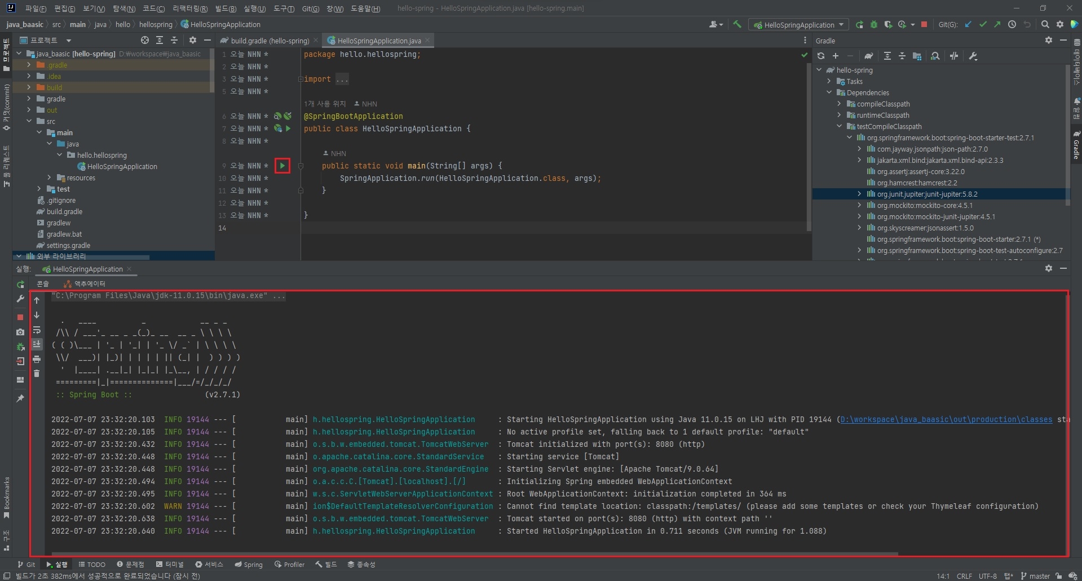Expand the test folder in project tree
The image size is (1082, 581).
[x=39, y=189]
